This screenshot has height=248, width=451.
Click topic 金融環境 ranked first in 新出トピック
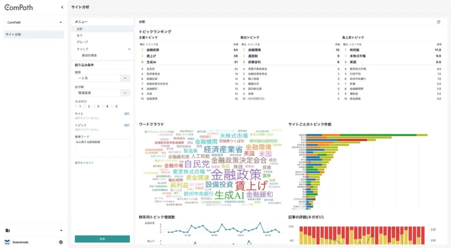click(x=254, y=50)
